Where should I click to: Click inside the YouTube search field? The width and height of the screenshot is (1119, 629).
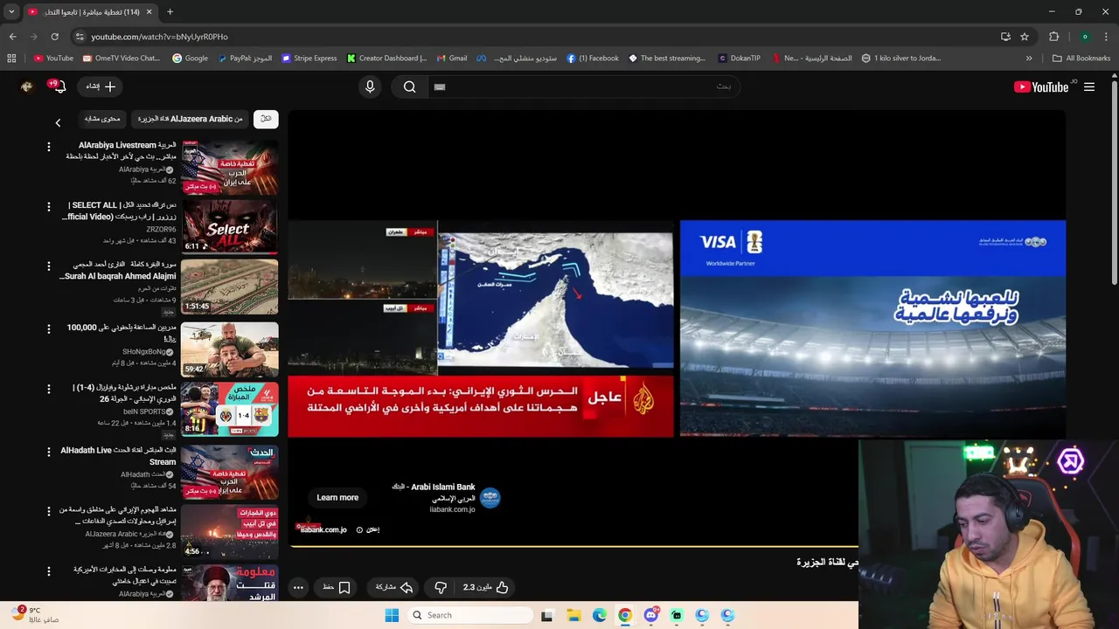click(x=581, y=86)
